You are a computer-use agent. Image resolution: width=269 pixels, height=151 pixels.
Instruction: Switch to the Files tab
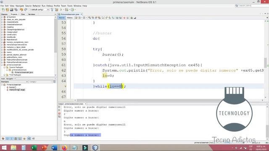point(23,14)
